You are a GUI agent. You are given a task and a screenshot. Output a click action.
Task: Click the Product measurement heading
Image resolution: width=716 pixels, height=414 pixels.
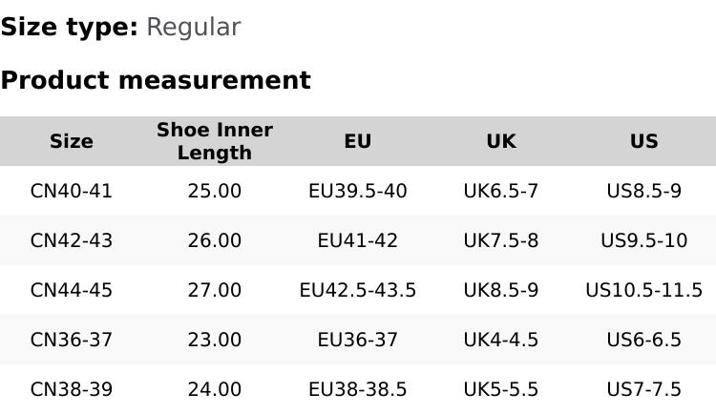tap(156, 80)
